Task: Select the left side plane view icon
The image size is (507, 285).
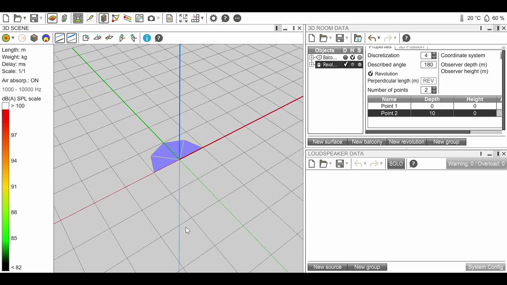Action: click(x=122, y=38)
